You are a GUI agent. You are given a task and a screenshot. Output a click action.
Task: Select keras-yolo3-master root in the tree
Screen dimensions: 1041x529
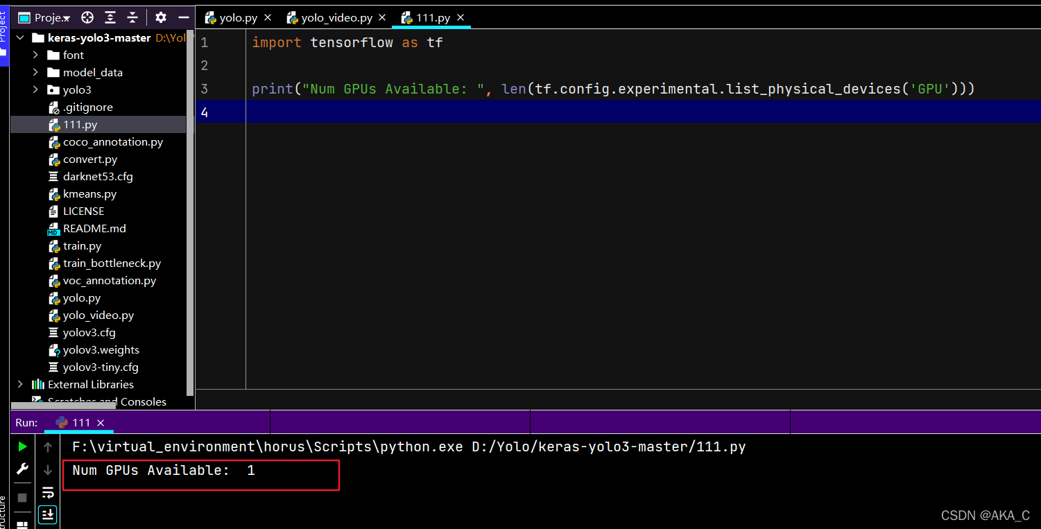tap(99, 37)
